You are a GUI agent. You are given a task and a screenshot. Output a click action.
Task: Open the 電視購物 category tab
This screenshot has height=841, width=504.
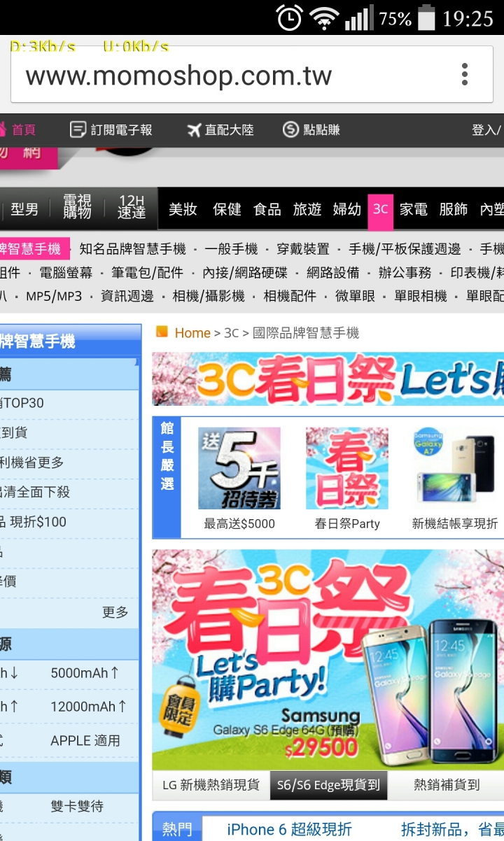coord(77,209)
